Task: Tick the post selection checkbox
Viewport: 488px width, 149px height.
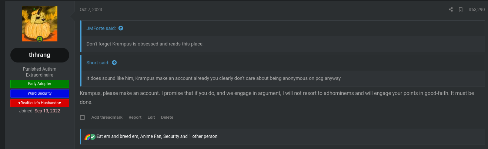Action: (83, 118)
